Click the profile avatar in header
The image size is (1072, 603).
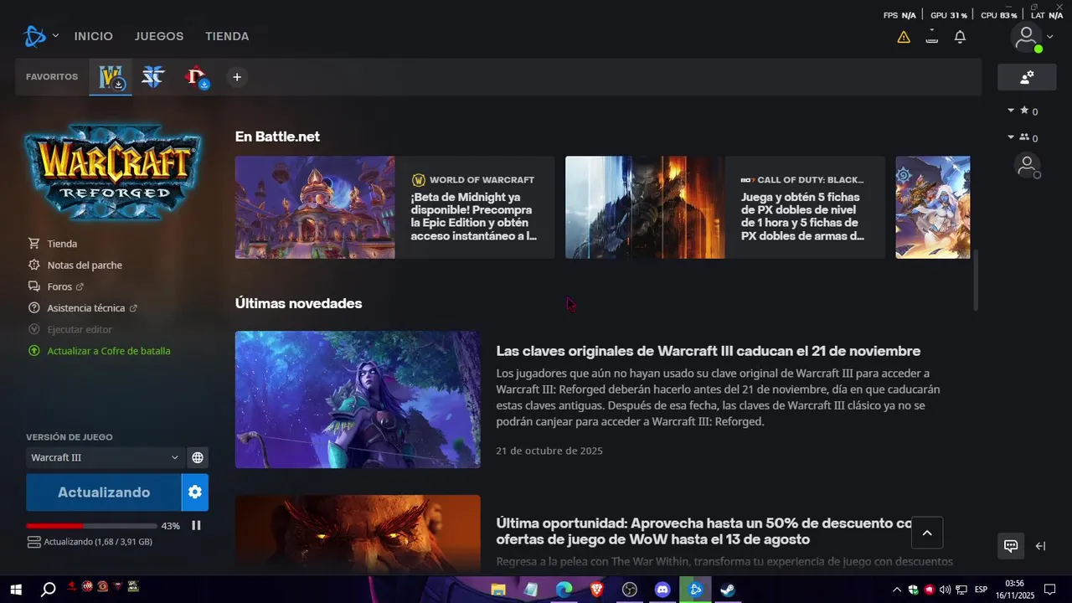click(x=1027, y=37)
